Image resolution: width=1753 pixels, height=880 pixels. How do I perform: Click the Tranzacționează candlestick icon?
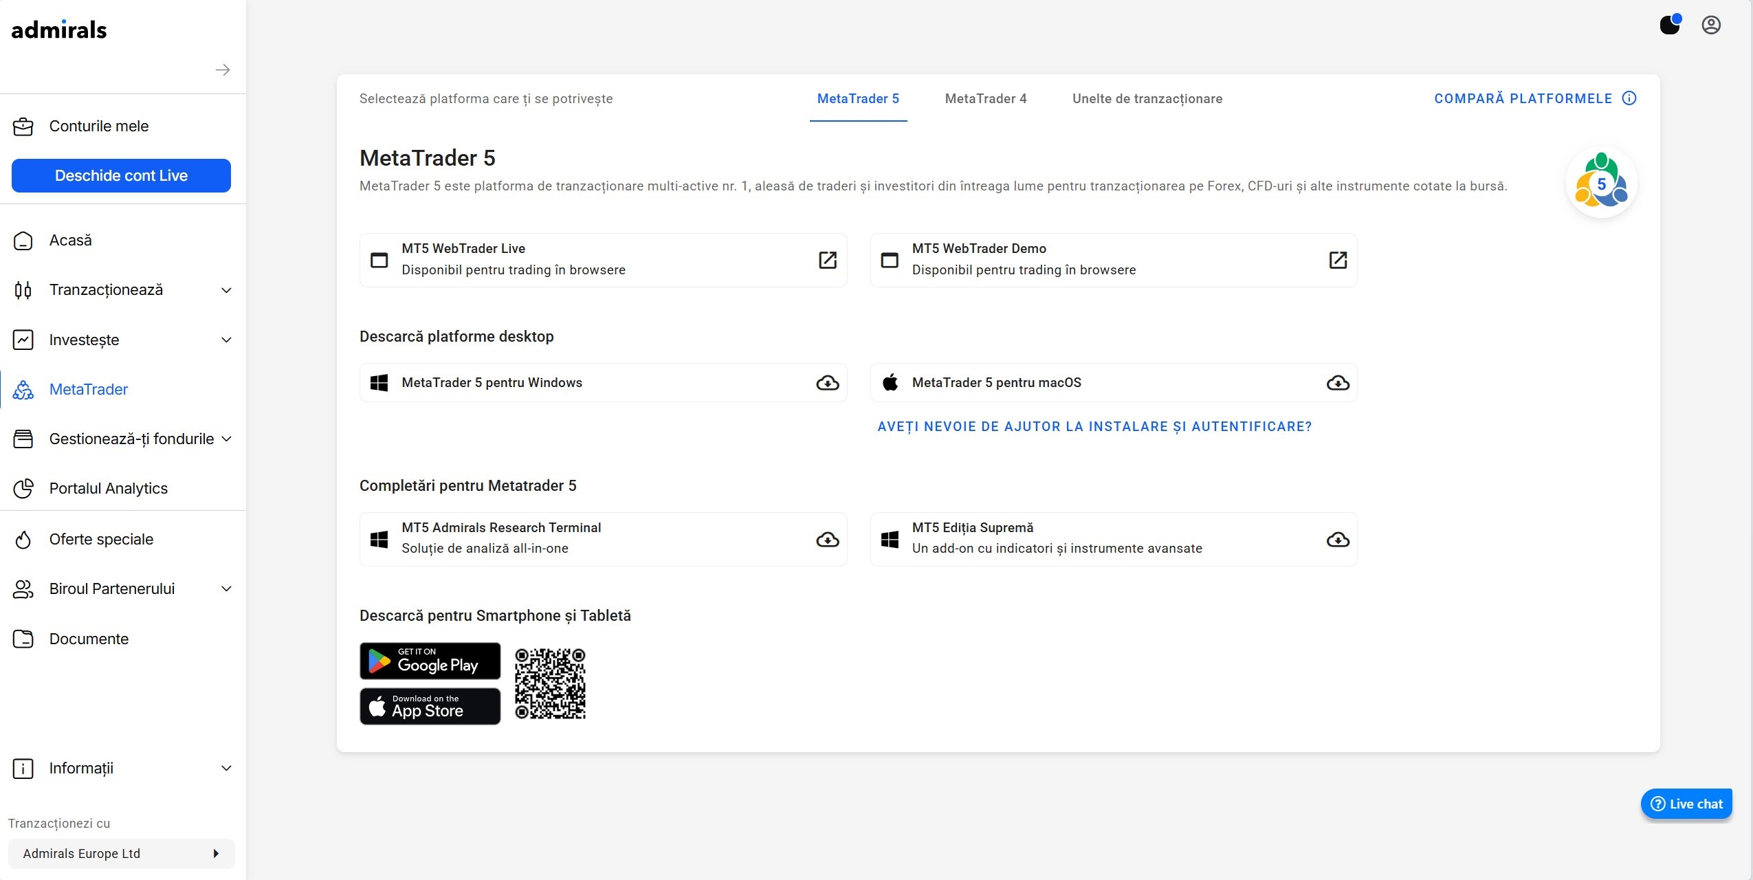click(x=23, y=290)
